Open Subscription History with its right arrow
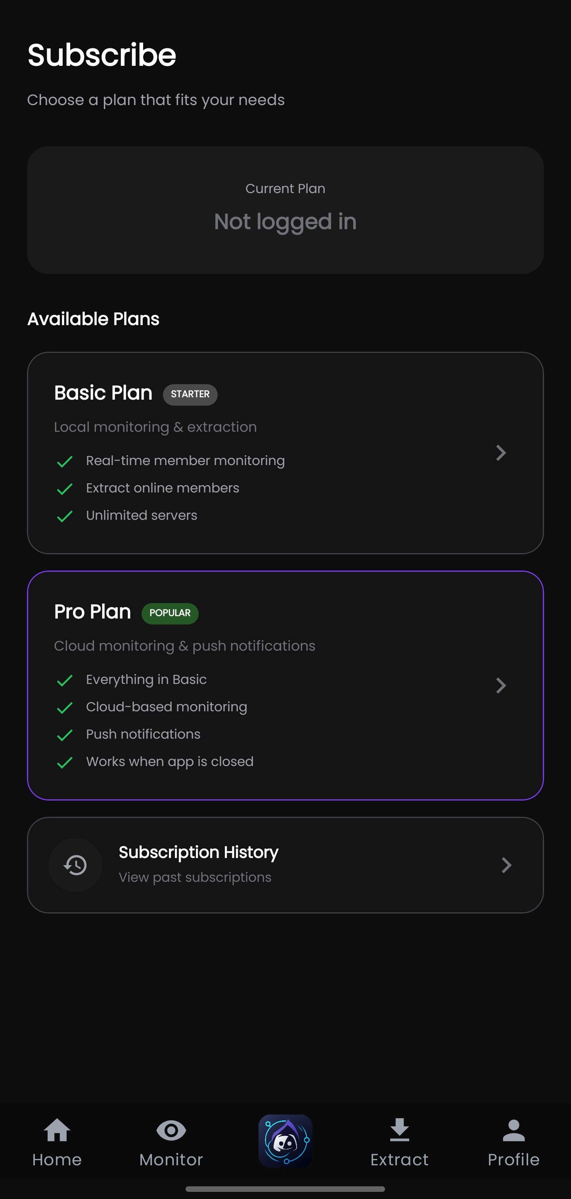 coord(507,865)
